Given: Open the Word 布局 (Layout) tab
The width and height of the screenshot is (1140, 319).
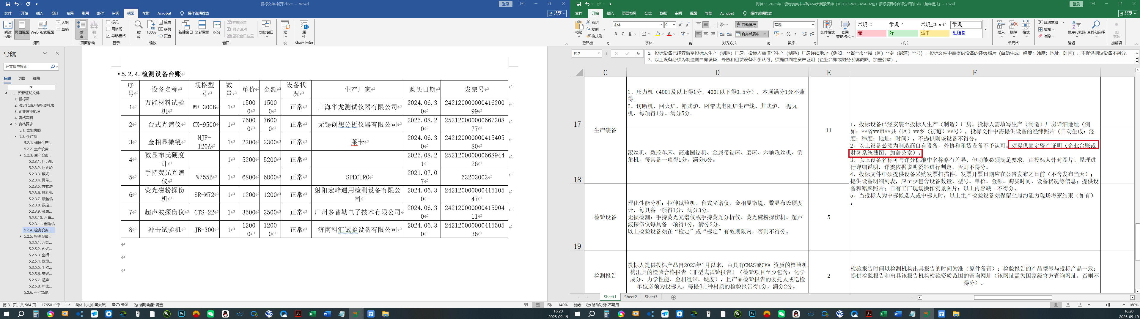Looking at the screenshot, I should pyautogui.click(x=70, y=13).
